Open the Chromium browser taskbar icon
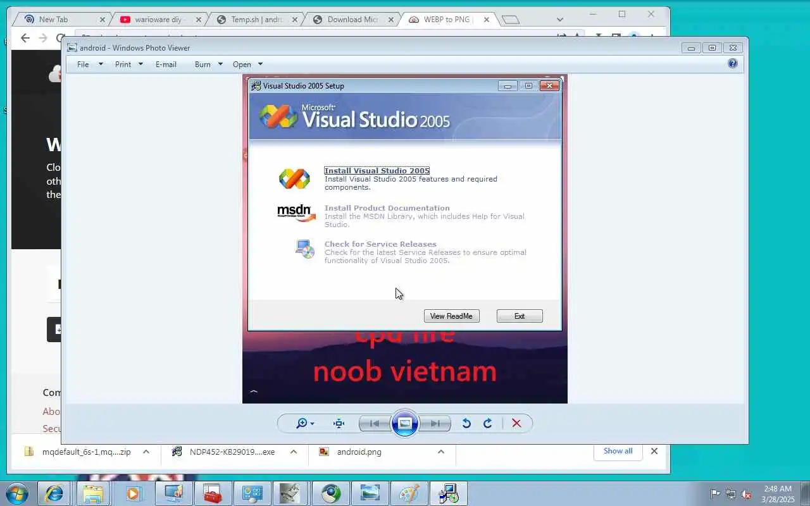The height and width of the screenshot is (506, 810). click(x=330, y=493)
